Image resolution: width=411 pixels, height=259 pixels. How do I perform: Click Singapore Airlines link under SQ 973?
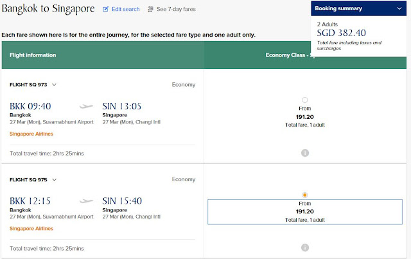tap(31, 134)
